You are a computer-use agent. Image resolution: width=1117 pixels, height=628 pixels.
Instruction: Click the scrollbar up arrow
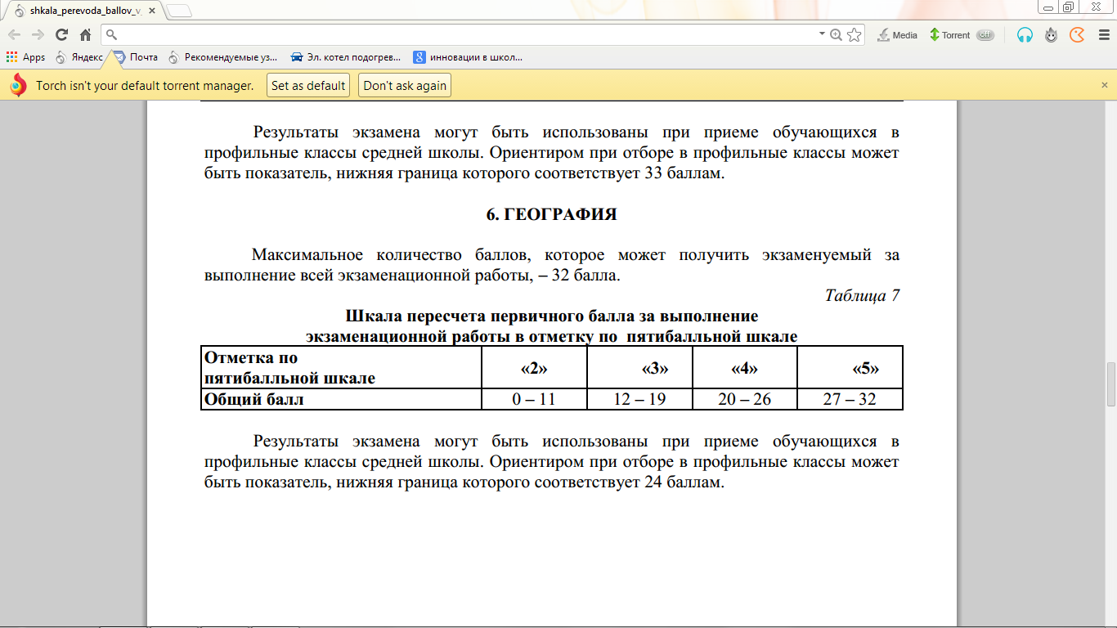point(1111,105)
